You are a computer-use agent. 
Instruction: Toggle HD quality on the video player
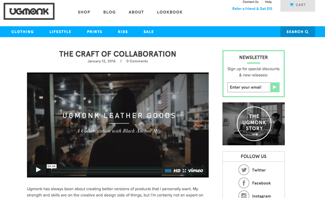177,171
